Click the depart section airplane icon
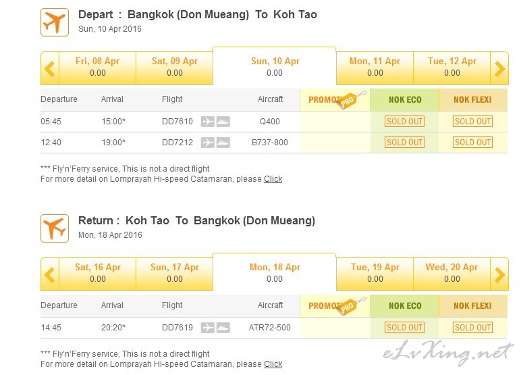Screen dimensions: 521x375 55,22
